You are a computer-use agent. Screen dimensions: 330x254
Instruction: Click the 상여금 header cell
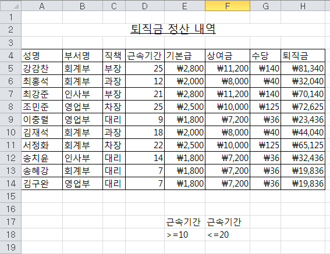228,56
